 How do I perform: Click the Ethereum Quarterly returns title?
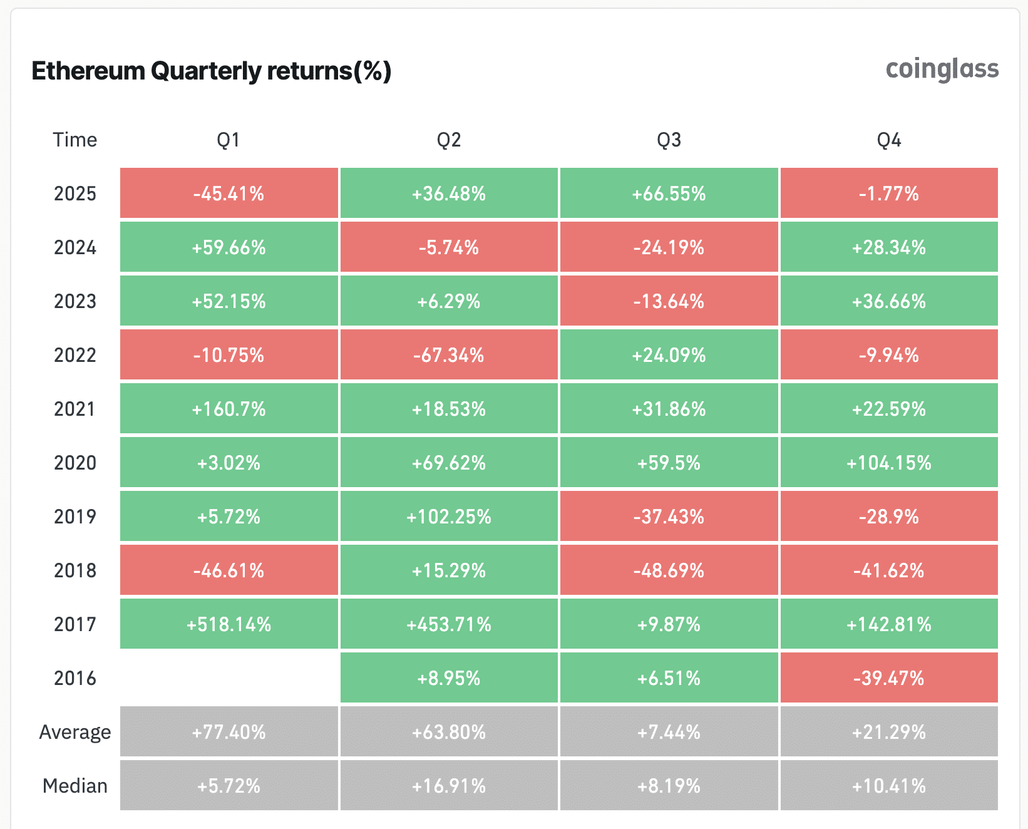pyautogui.click(x=211, y=71)
